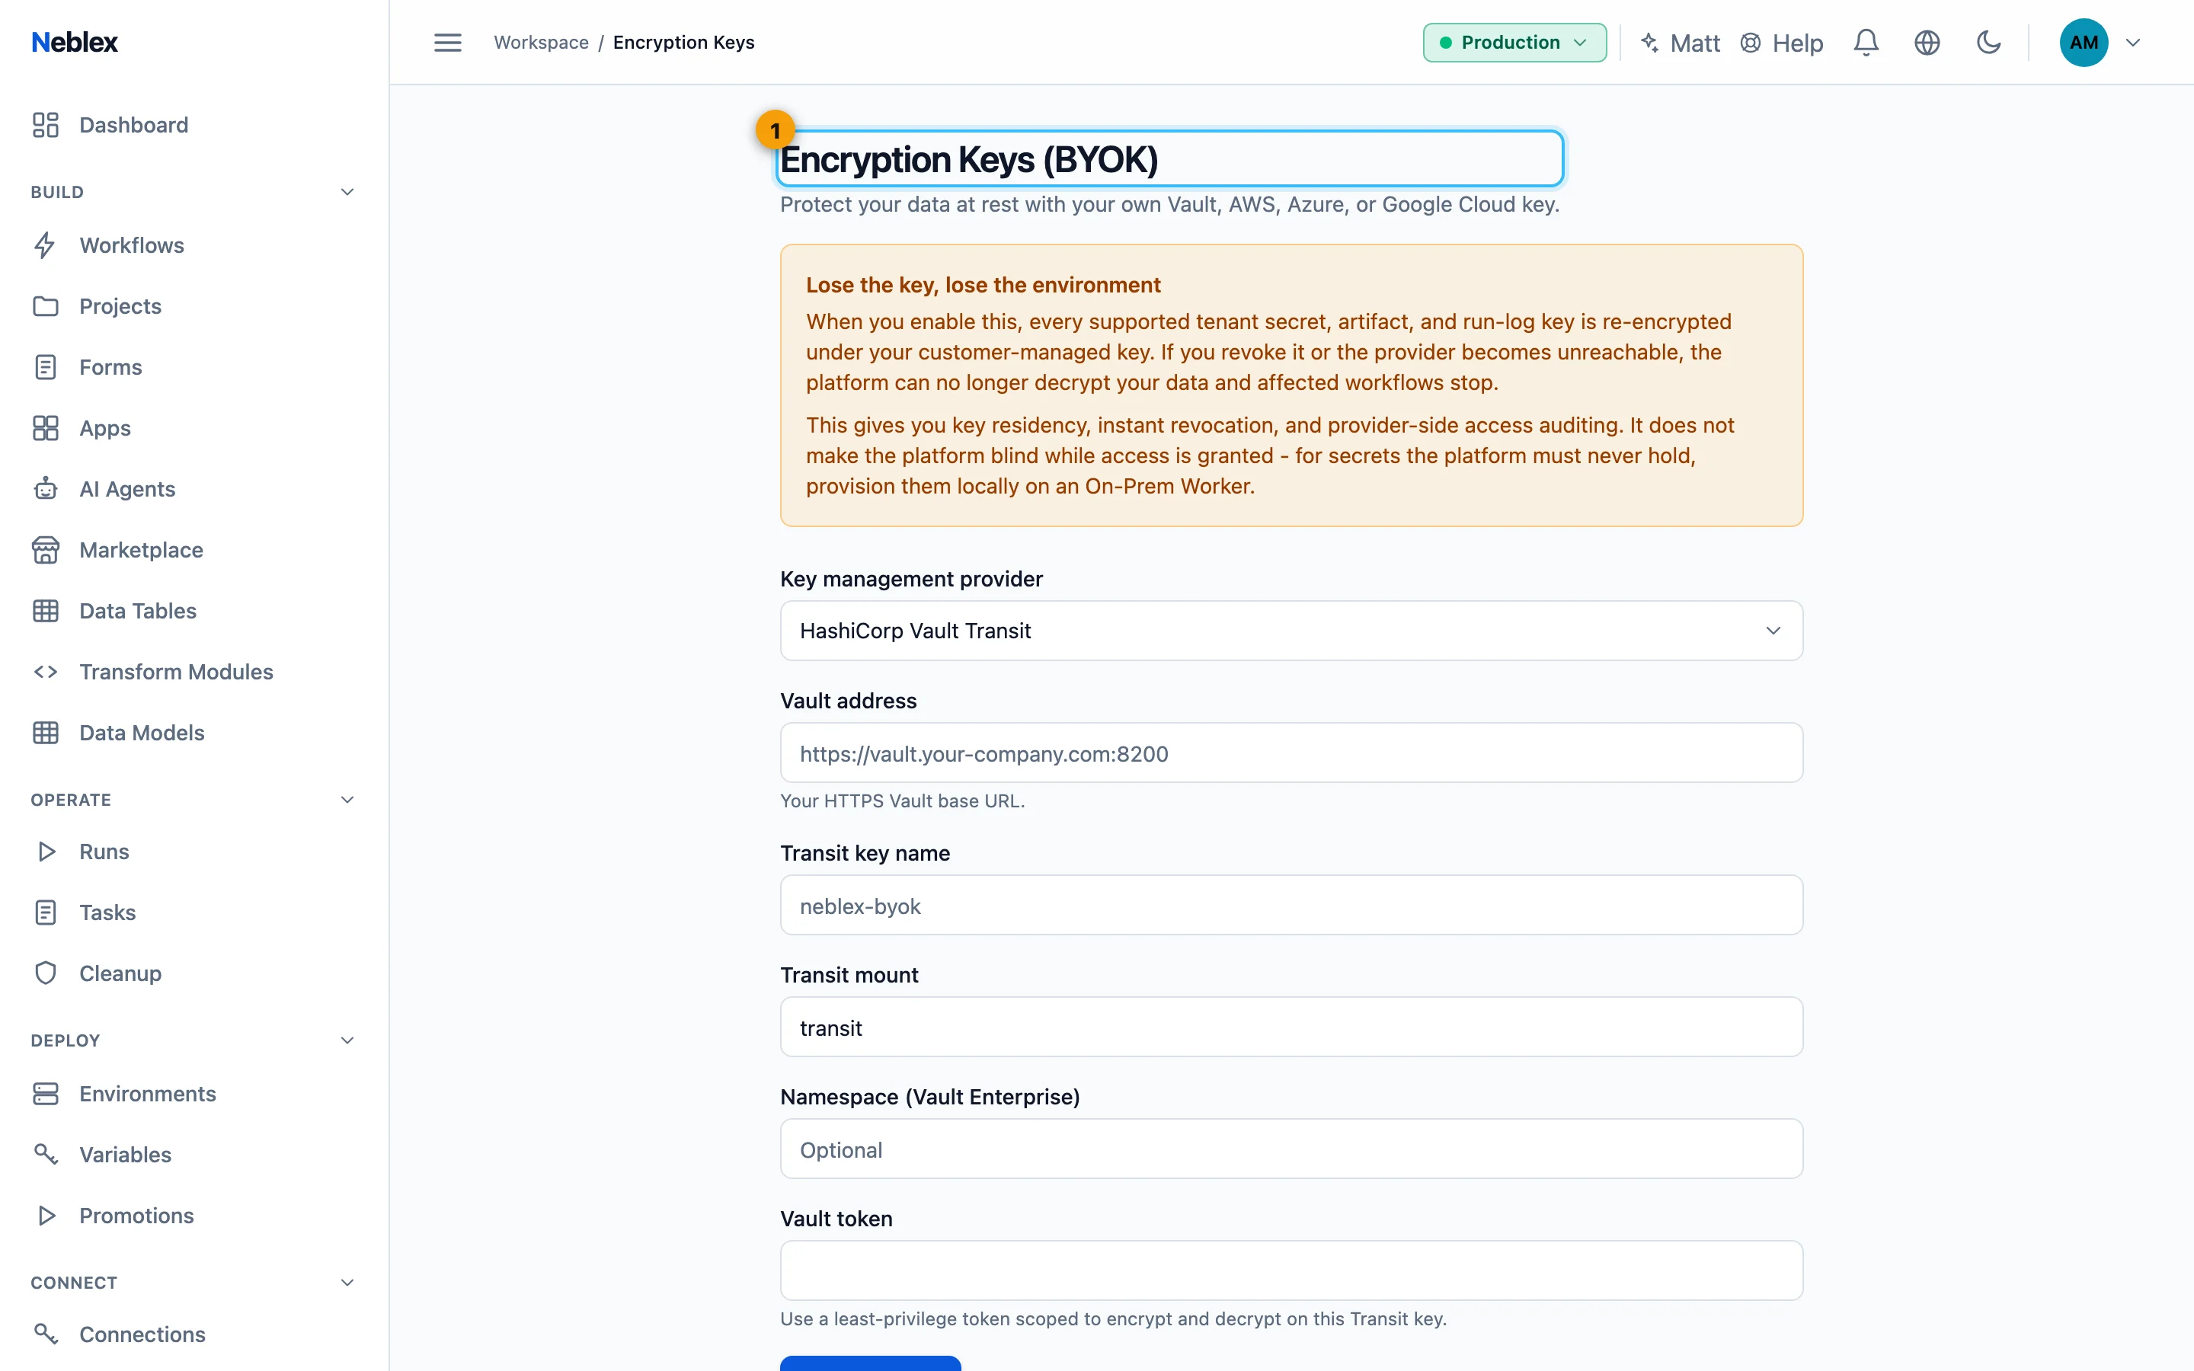Open the notifications bell

coord(1866,43)
